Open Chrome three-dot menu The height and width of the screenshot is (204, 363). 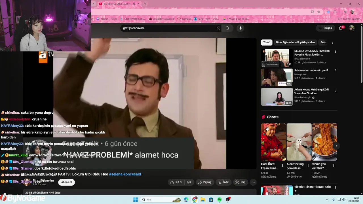[358, 12]
